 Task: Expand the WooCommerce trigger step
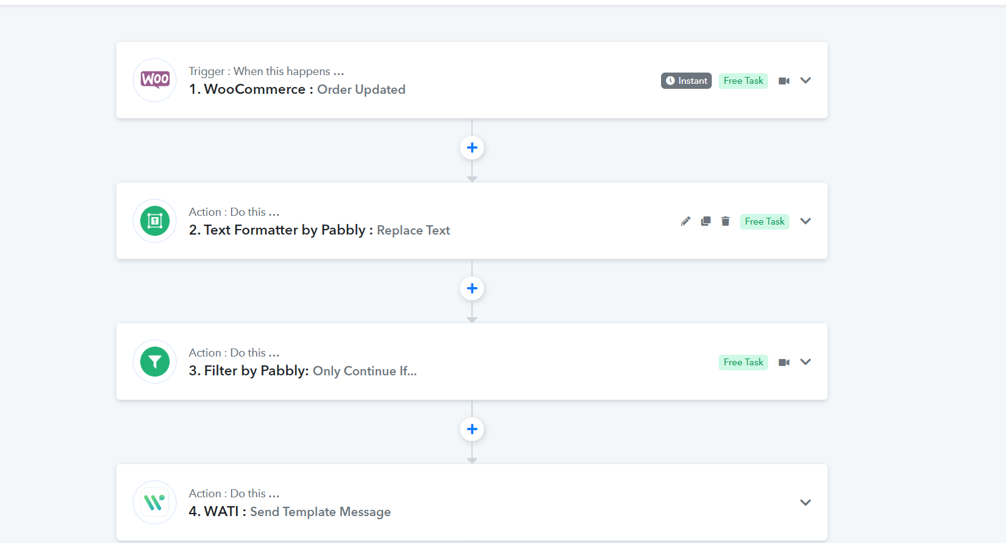click(806, 80)
